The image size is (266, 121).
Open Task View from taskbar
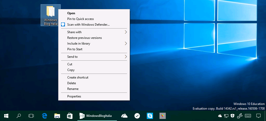tap(31, 116)
